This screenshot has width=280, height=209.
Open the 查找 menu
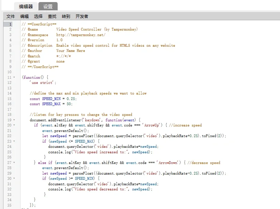[x=52, y=16]
